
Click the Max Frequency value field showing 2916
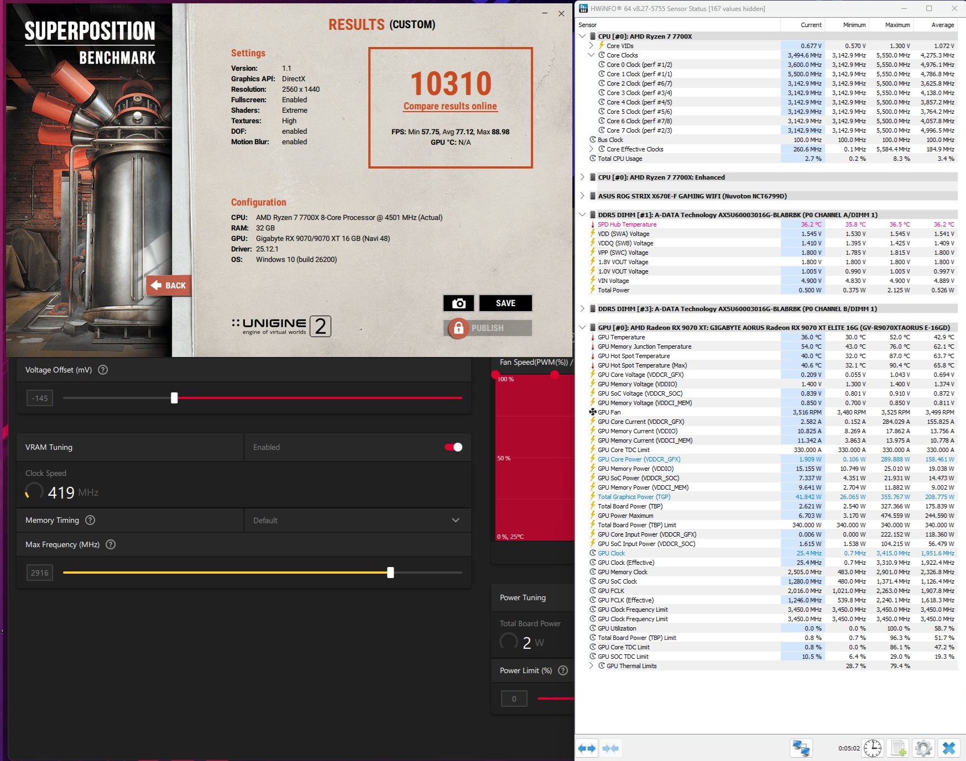tap(40, 573)
